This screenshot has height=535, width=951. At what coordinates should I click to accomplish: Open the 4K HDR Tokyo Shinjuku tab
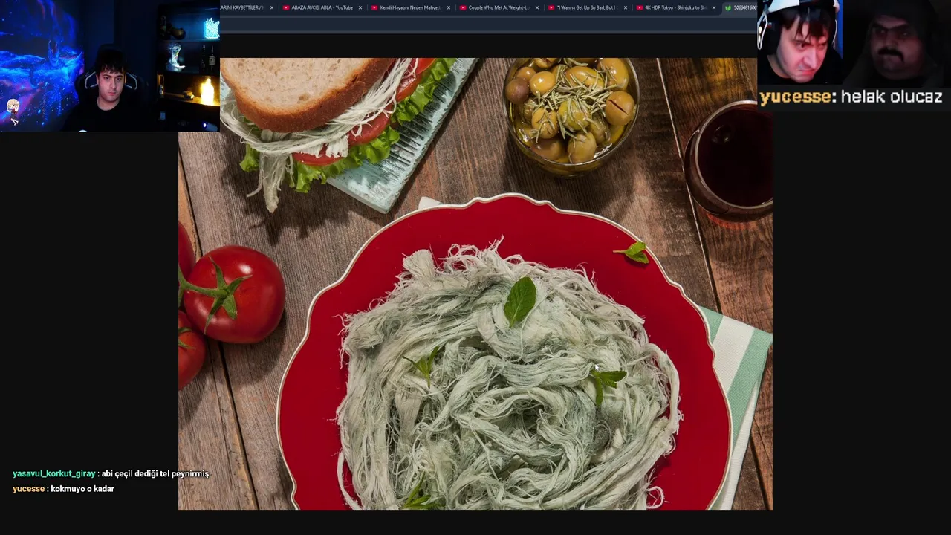[675, 7]
